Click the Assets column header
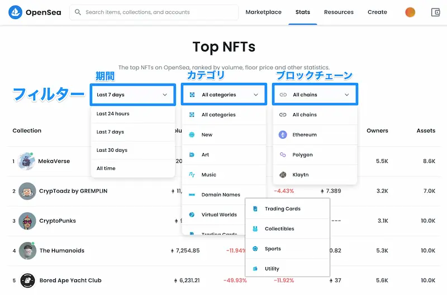 click(x=426, y=131)
